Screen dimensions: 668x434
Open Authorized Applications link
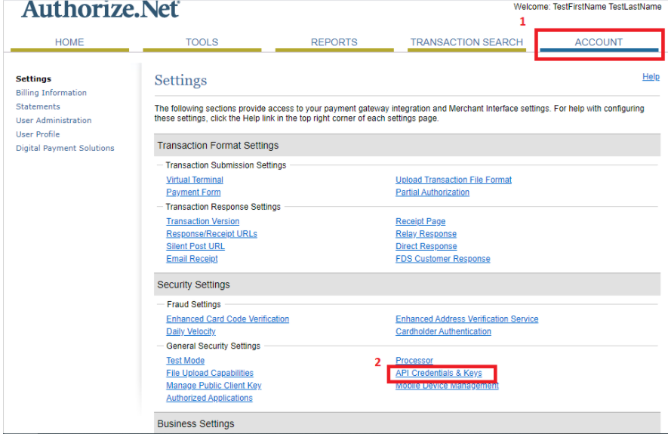[210, 398]
